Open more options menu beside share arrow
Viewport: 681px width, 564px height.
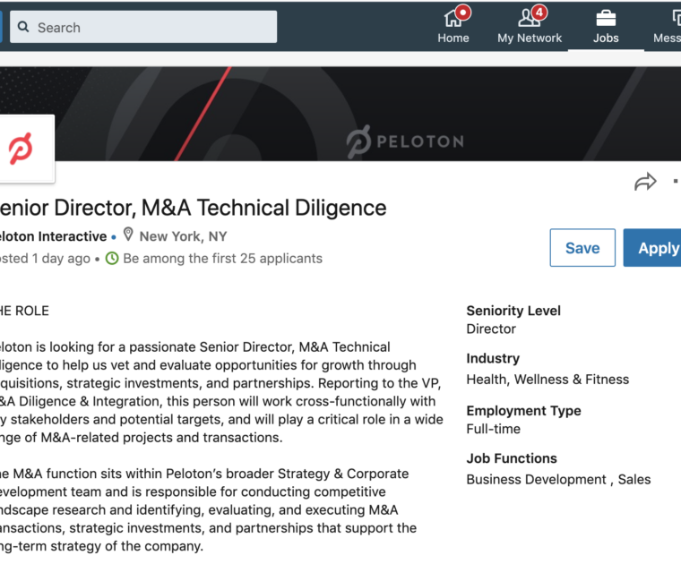[x=676, y=183]
